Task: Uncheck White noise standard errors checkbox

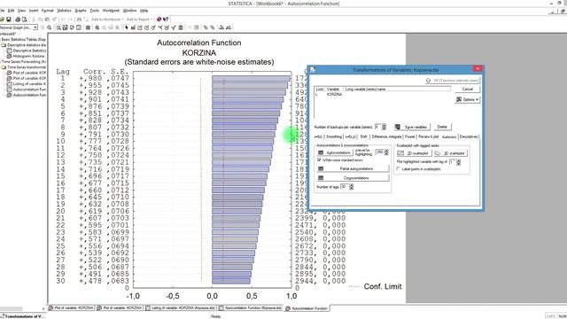Action: [319, 159]
